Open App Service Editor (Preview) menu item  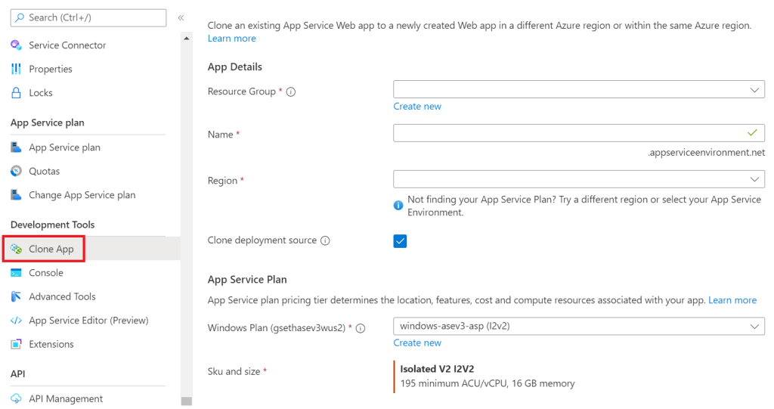tap(88, 321)
